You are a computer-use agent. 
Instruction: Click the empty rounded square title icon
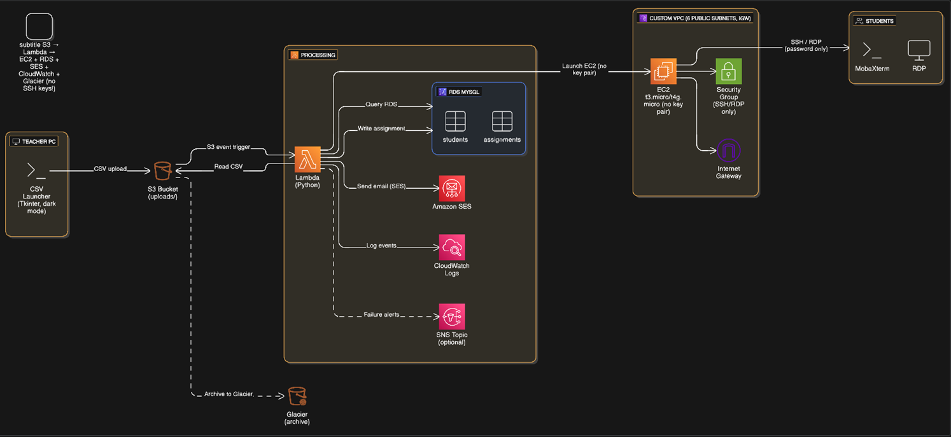coord(39,27)
